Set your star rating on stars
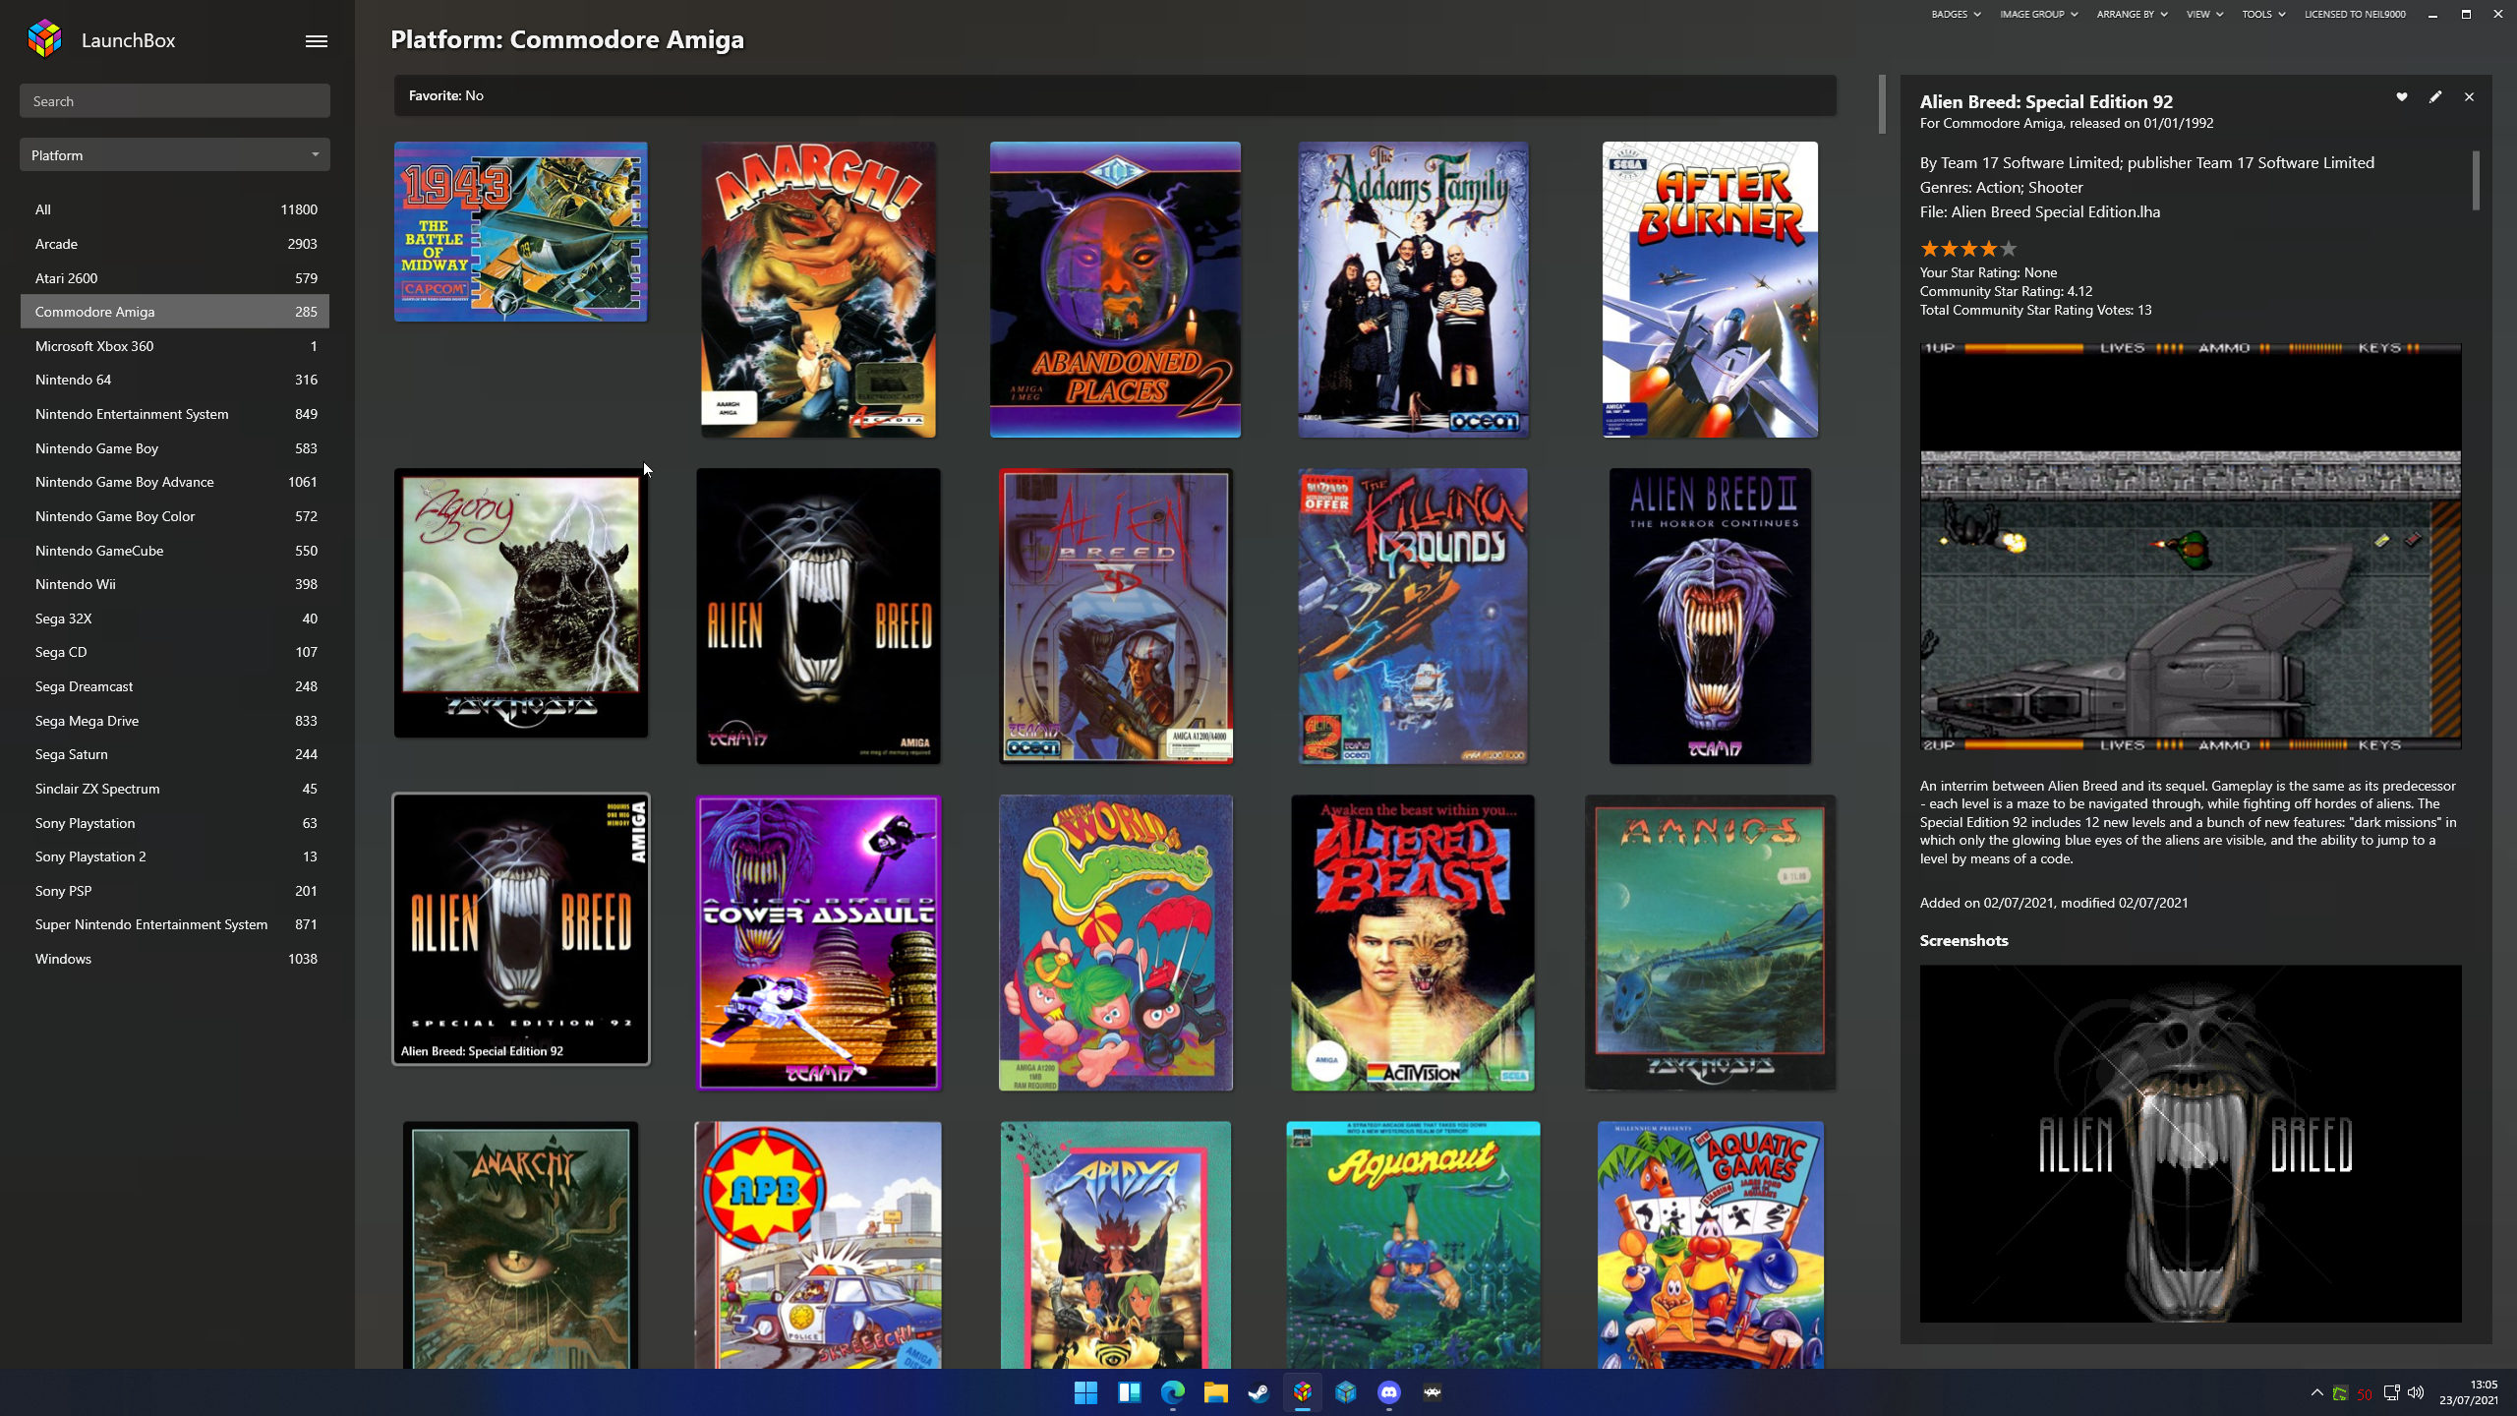The height and width of the screenshot is (1416, 2517). (x=1968, y=249)
